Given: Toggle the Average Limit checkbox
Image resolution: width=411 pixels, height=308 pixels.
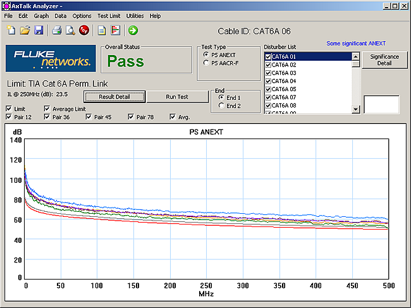Looking at the screenshot, I should (47, 109).
